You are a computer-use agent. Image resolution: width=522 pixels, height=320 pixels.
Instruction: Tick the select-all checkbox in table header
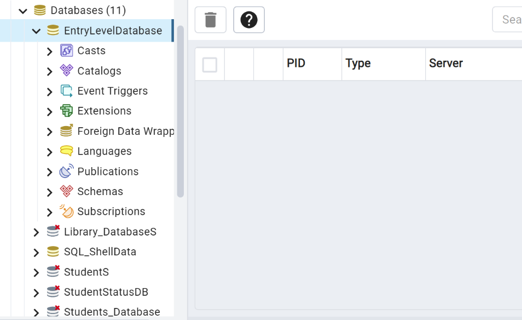point(210,65)
